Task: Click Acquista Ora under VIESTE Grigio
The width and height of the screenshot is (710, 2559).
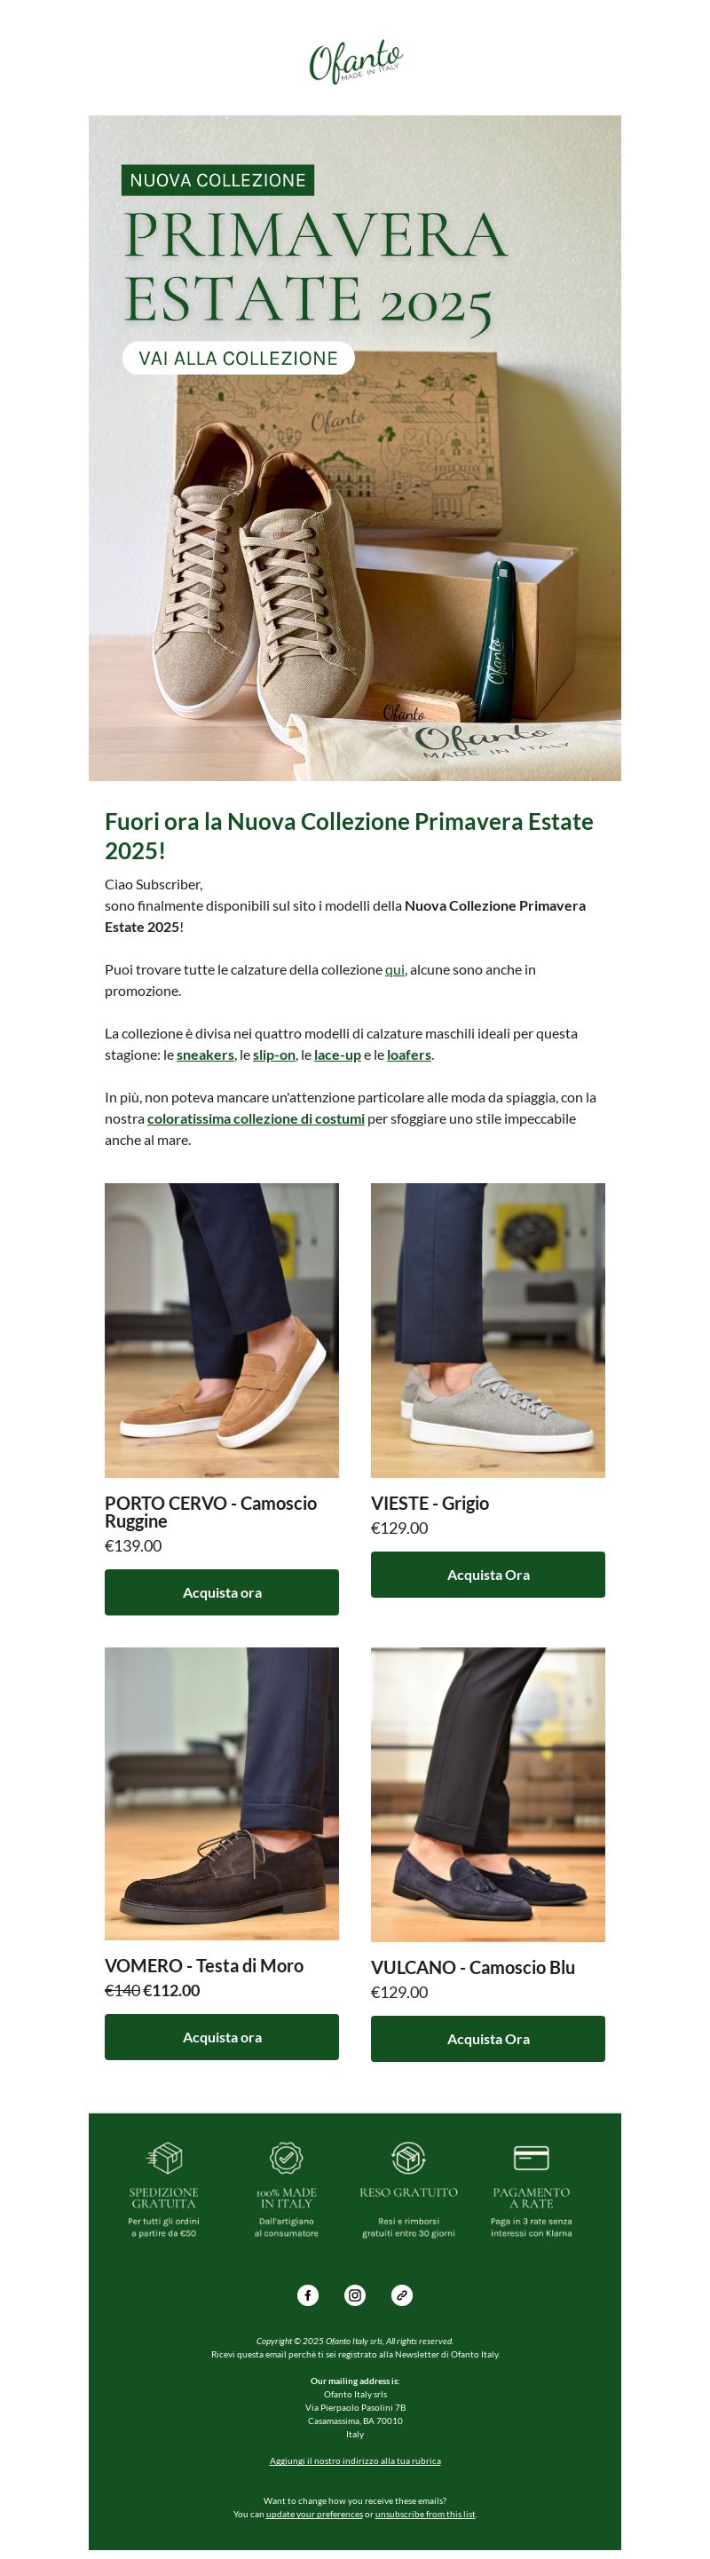Action: [x=487, y=1575]
